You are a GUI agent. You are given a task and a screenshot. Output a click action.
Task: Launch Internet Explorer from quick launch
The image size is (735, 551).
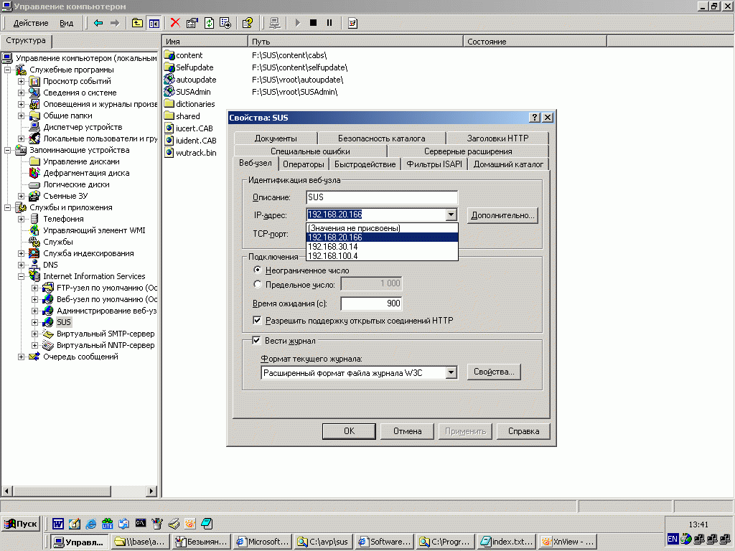[x=91, y=523]
